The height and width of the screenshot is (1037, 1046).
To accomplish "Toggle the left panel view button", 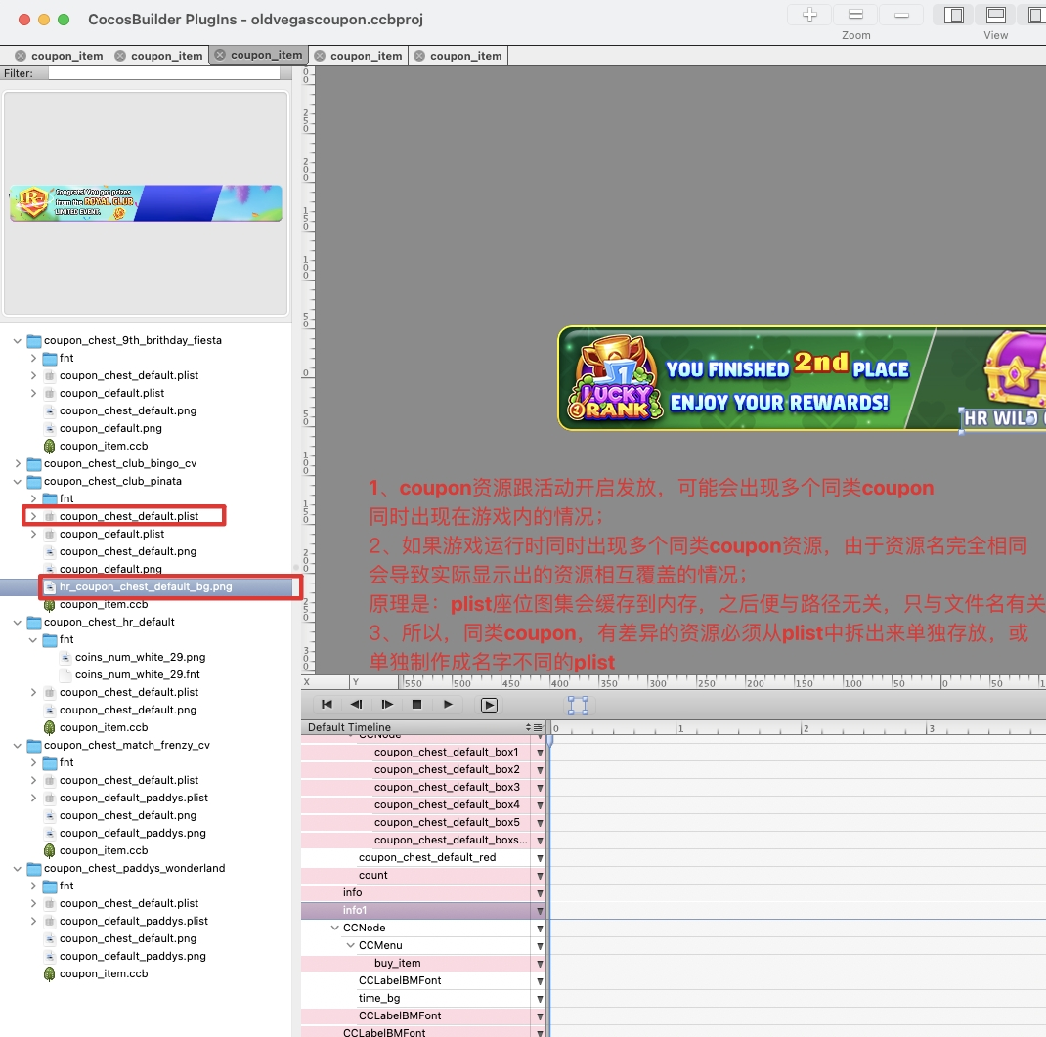I will click(x=954, y=15).
